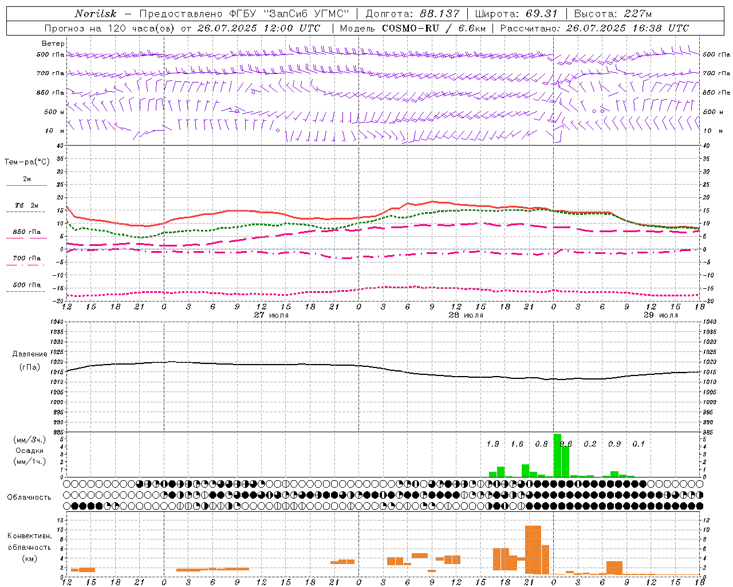
Task: Click the Долгота: 88.137 value
Action: [412, 14]
